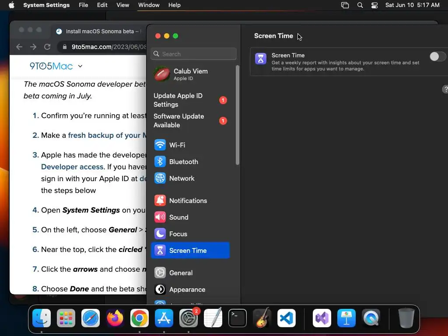Open Finder from the Dock
This screenshot has width=448, height=336.
(42, 318)
